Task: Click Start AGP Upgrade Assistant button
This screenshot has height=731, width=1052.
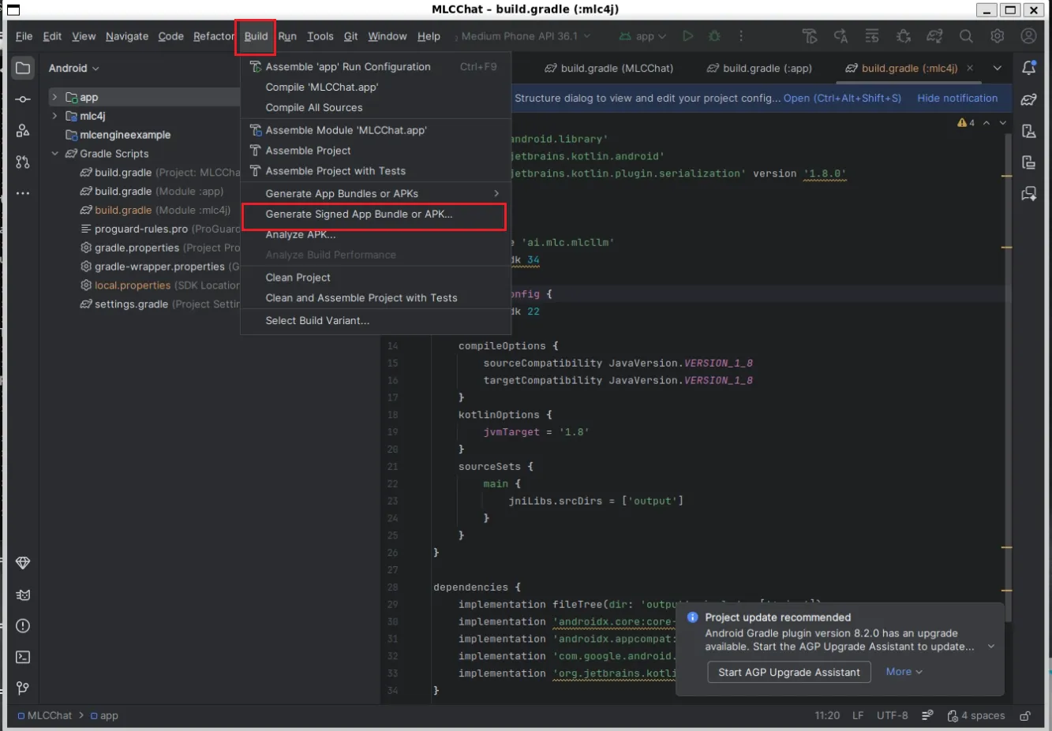Action: 788,673
